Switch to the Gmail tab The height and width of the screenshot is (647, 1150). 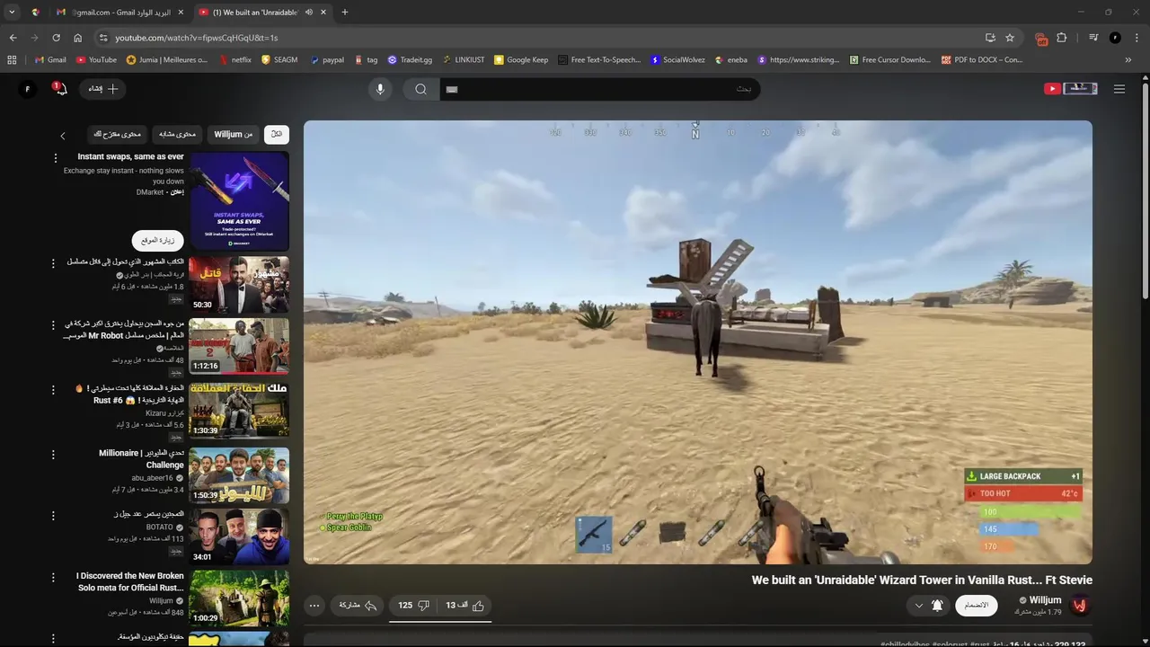[x=119, y=12]
